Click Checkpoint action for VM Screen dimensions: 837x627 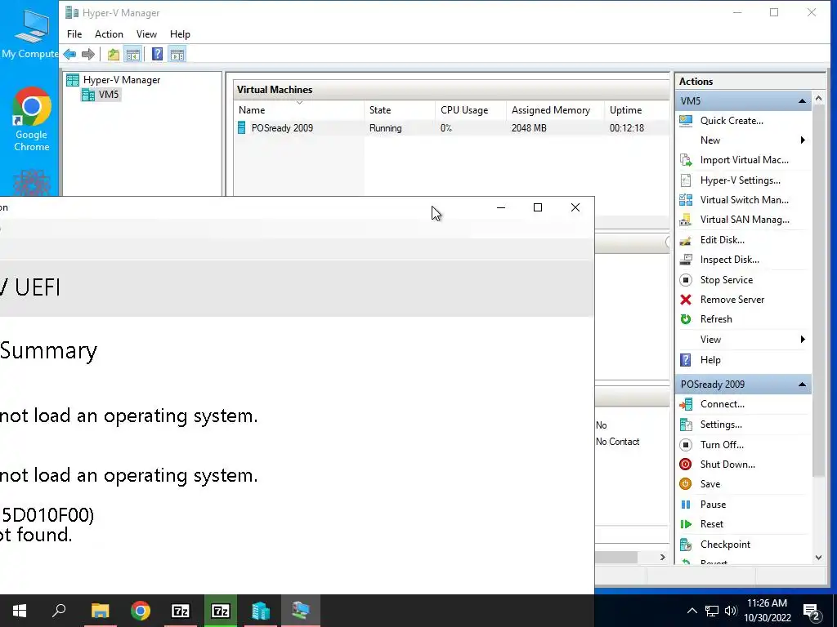(725, 545)
